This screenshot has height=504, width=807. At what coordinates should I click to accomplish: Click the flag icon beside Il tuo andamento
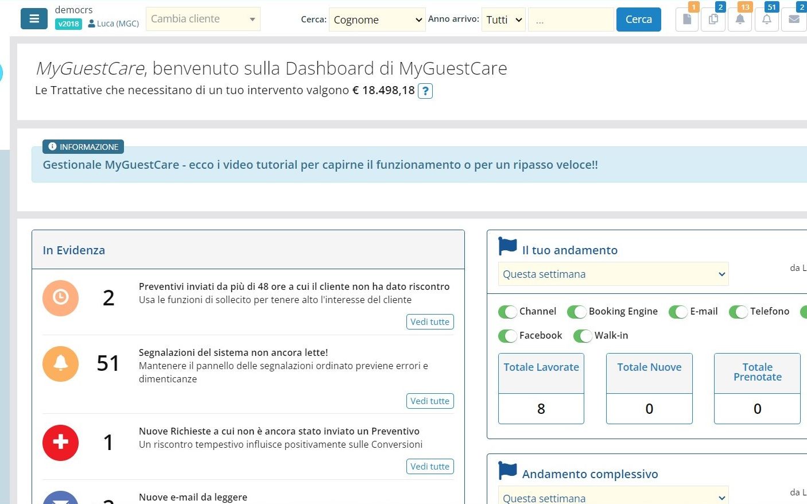click(507, 246)
